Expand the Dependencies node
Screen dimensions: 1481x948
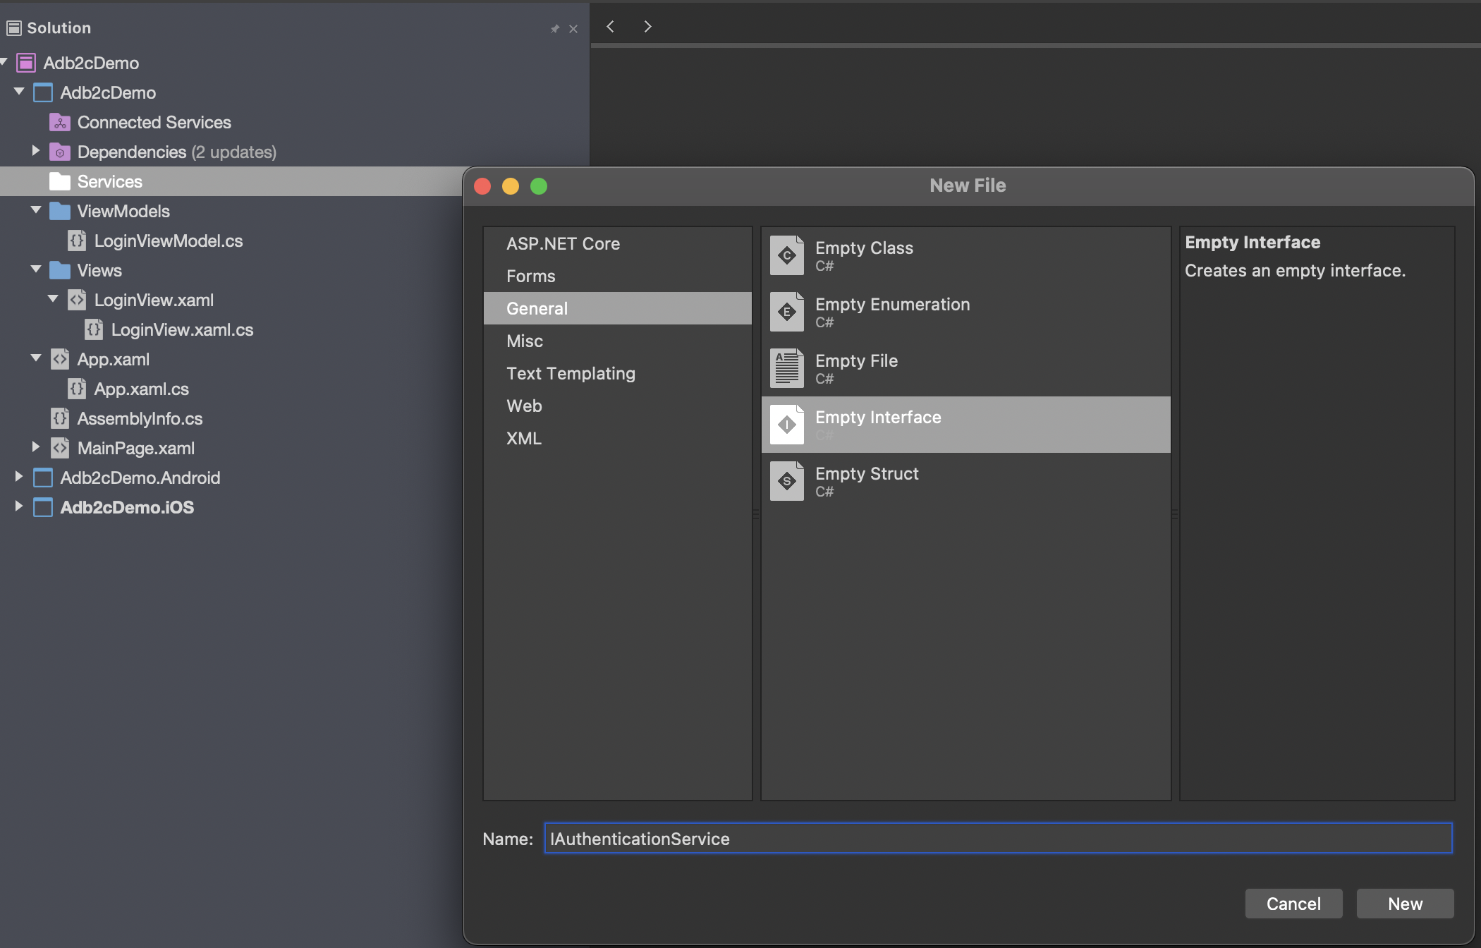(35, 151)
